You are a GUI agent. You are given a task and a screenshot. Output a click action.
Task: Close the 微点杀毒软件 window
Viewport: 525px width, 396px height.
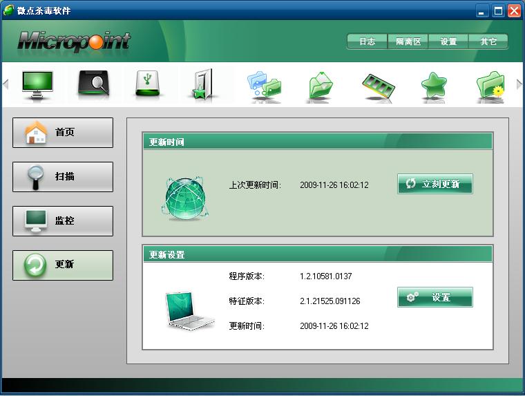514,11
